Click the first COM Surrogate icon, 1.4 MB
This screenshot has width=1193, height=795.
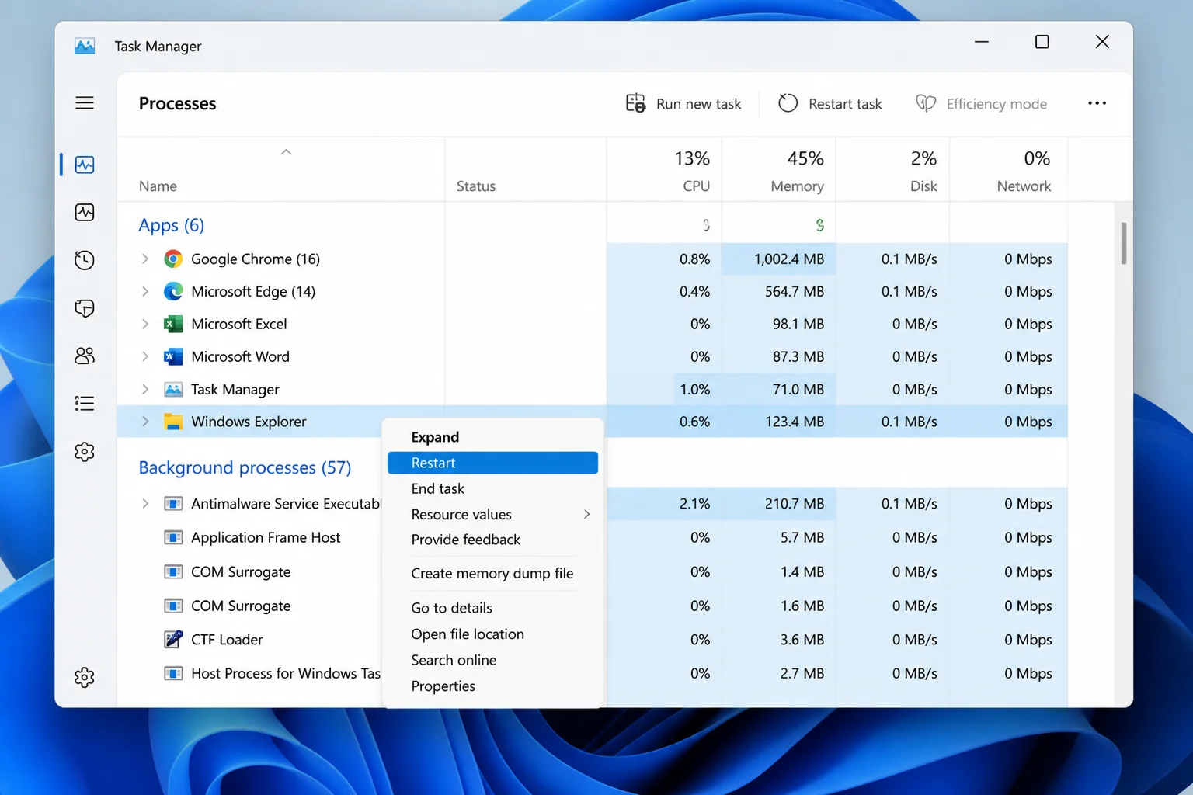coord(173,572)
